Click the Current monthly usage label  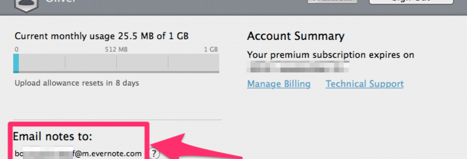102,36
